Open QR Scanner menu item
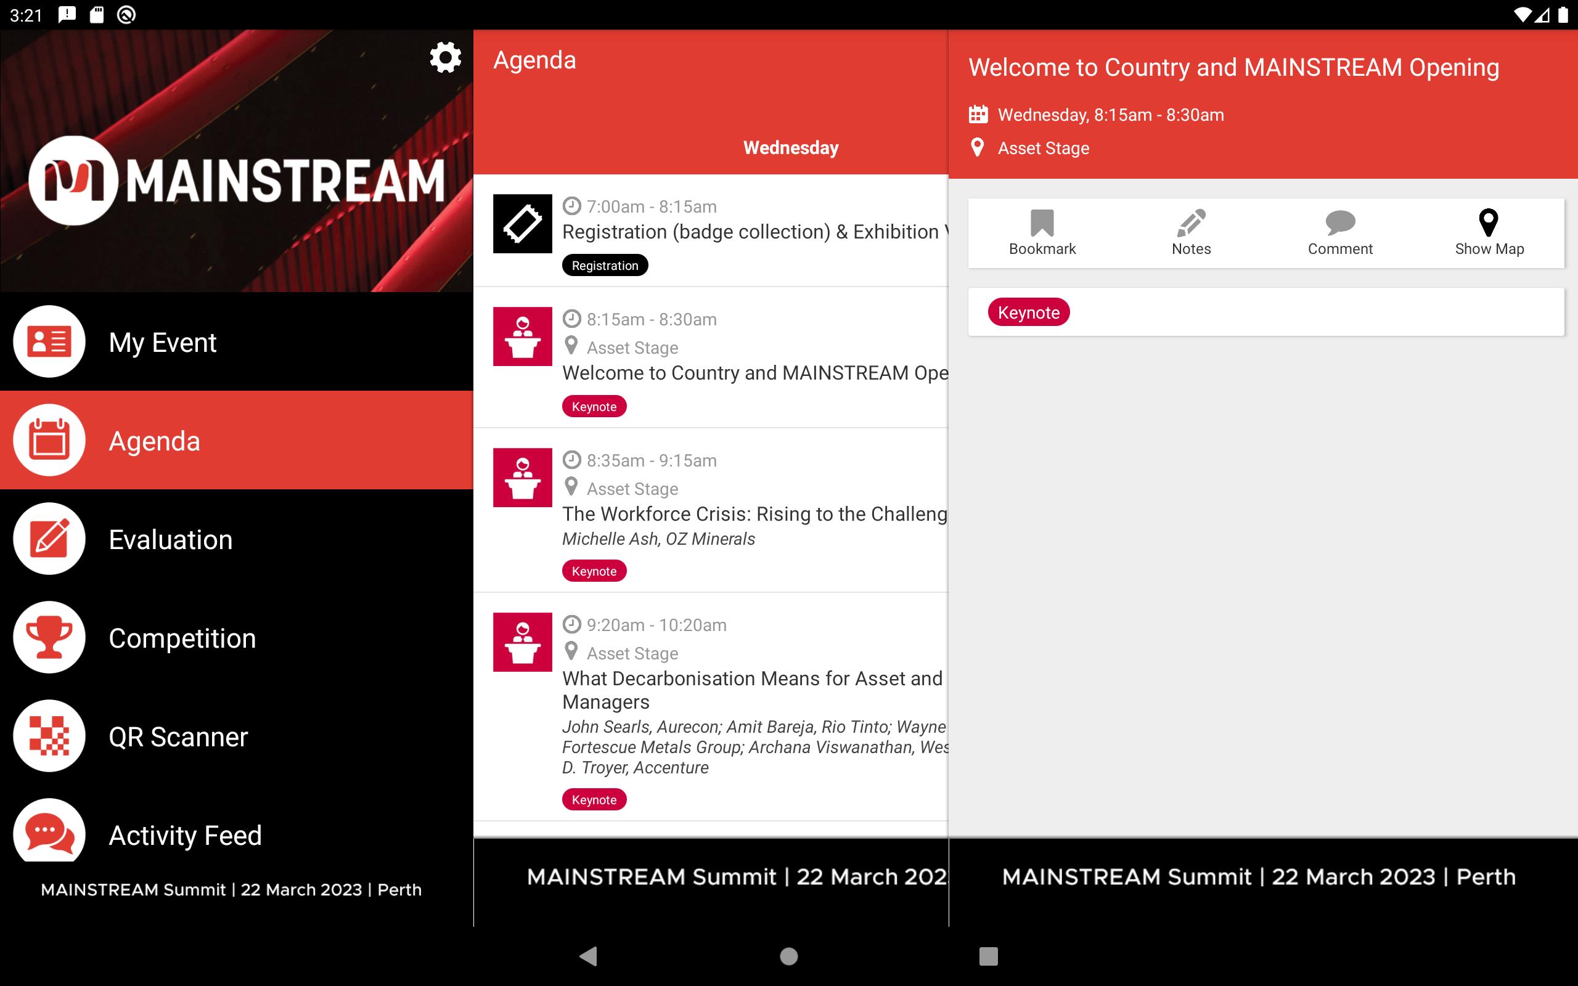 (237, 736)
